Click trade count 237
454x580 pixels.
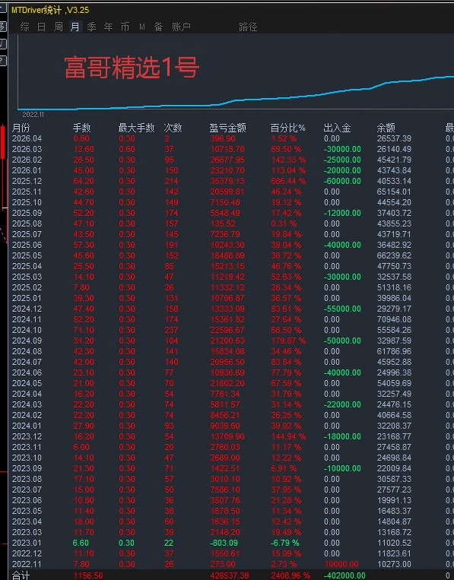click(x=171, y=330)
